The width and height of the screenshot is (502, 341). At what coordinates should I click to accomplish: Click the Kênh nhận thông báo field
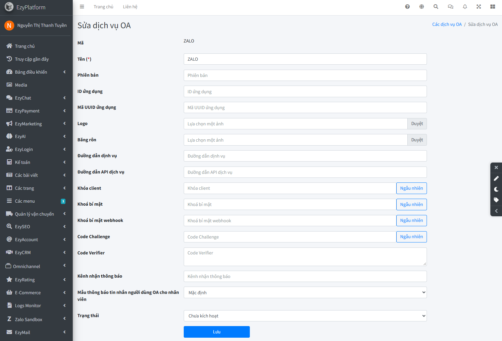tap(305, 276)
